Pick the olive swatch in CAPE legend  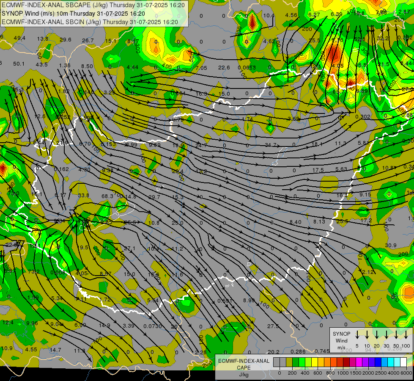pyautogui.click(x=289, y=362)
